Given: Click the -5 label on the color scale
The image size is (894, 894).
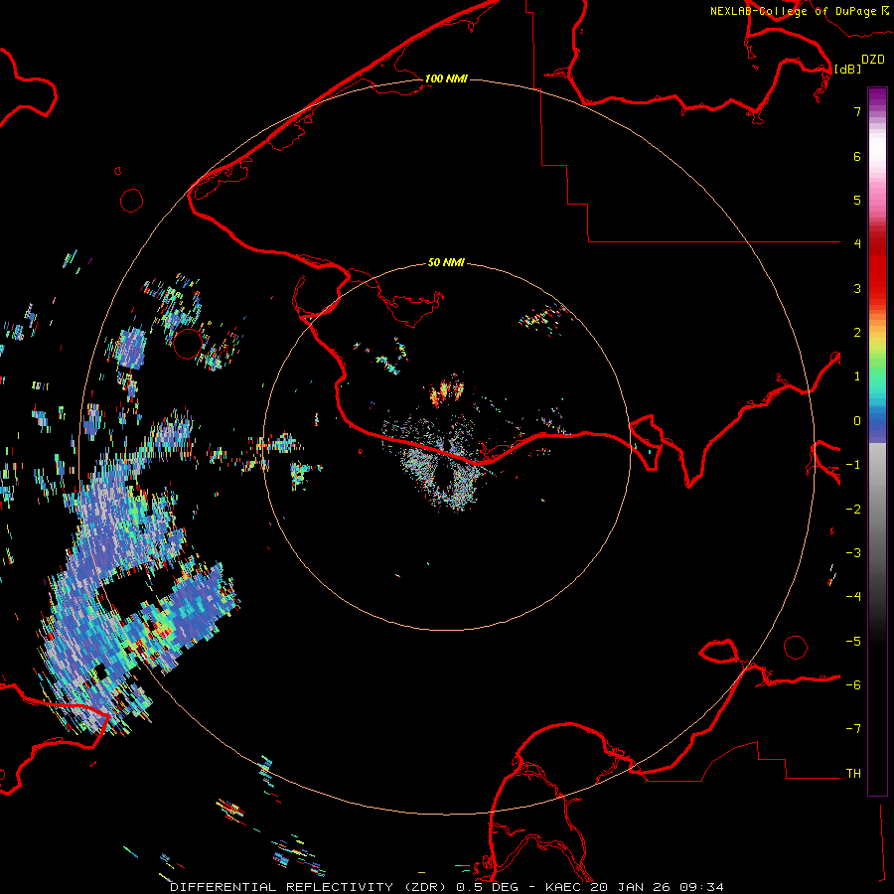Looking at the screenshot, I should point(853,641).
